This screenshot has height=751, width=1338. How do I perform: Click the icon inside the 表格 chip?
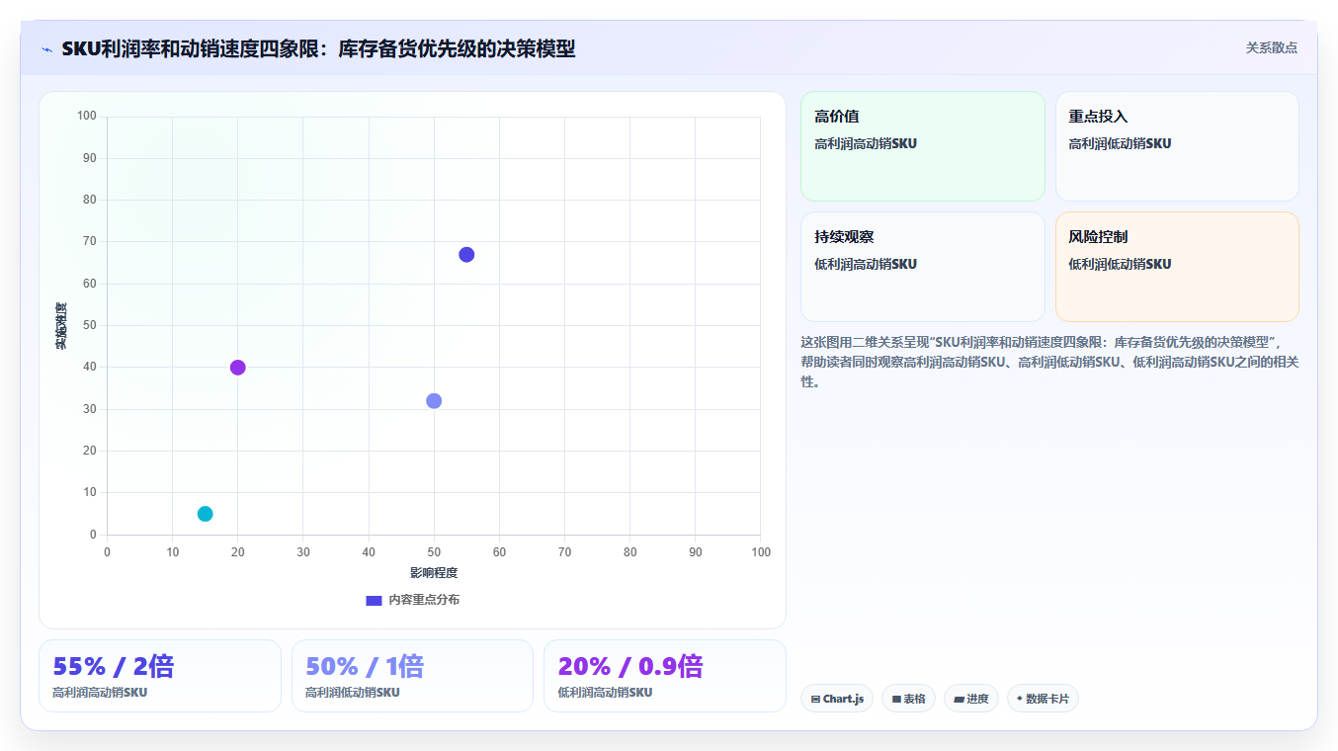[x=896, y=699]
